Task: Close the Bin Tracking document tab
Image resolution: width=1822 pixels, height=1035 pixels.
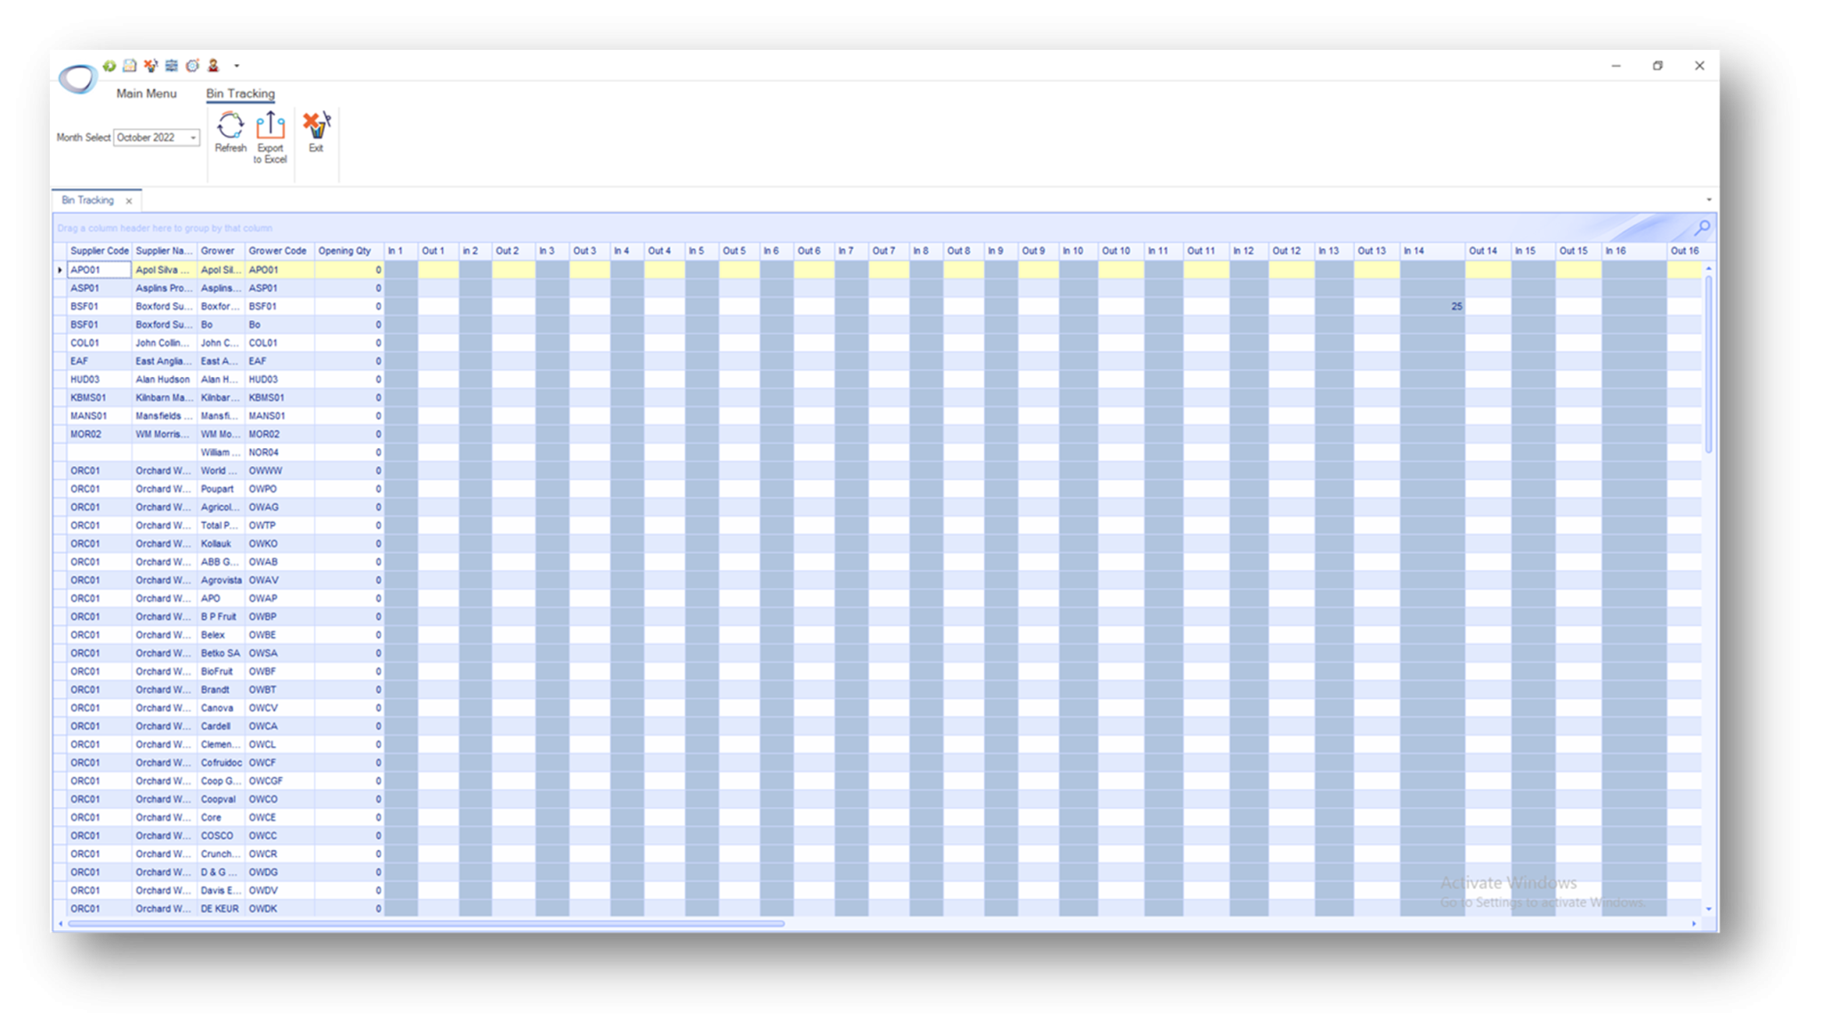Action: point(128,200)
